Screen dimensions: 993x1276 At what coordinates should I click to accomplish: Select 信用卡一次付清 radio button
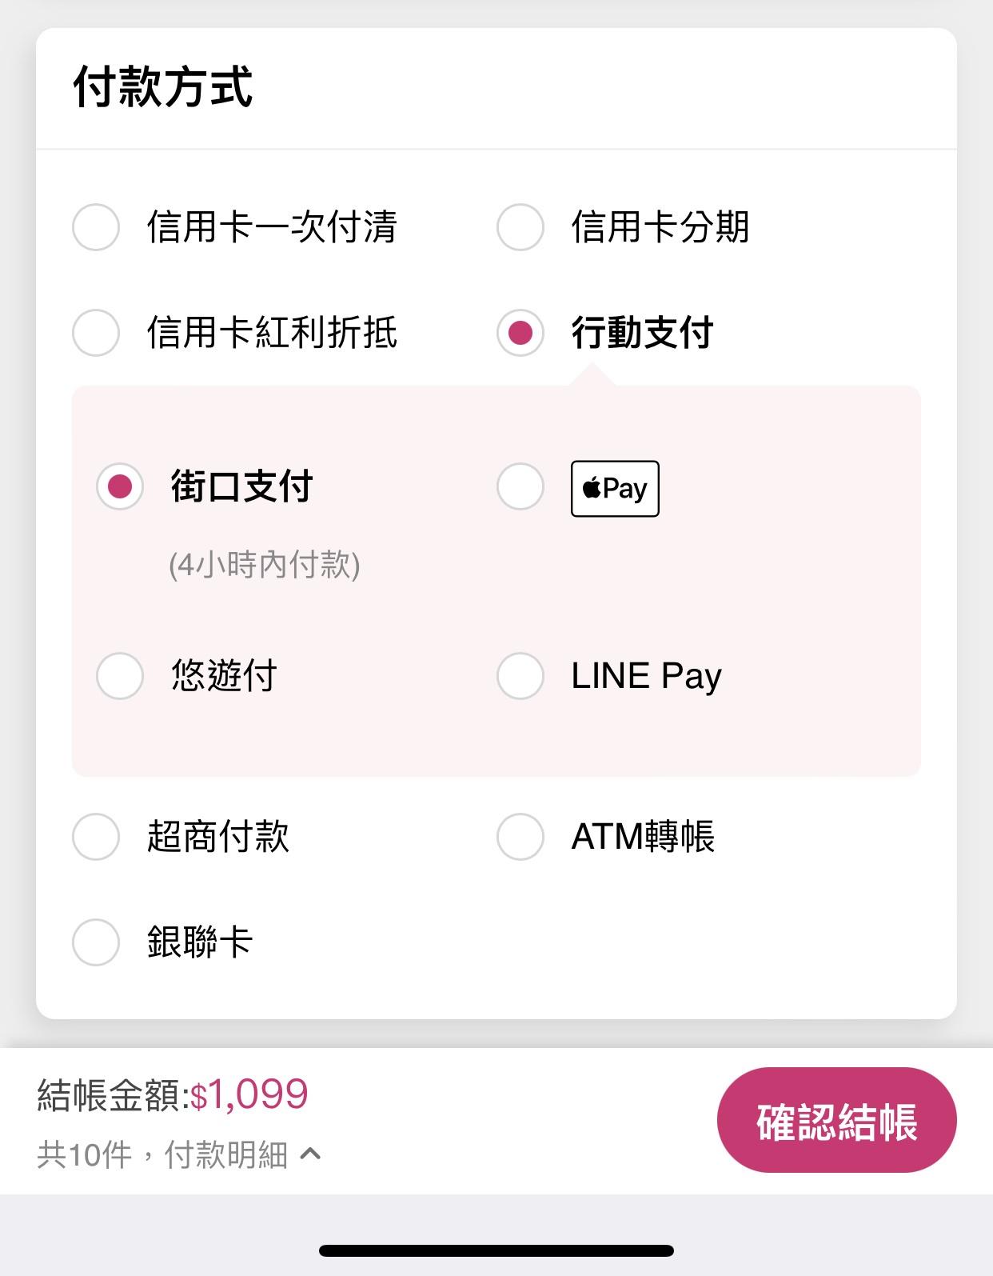click(96, 227)
